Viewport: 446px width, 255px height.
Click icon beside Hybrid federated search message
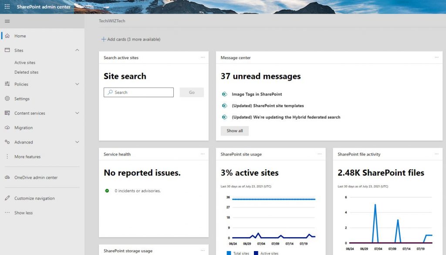[224, 117]
